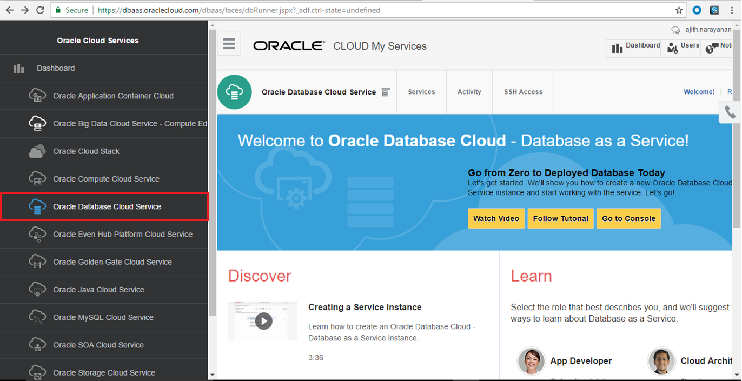Image resolution: width=742 pixels, height=381 pixels.
Task: Select Oracle MySQL Cloud Service entry
Action: pos(104,317)
